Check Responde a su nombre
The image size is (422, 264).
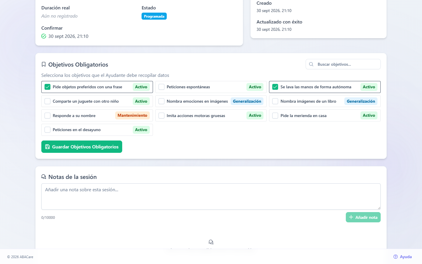[x=47, y=116]
